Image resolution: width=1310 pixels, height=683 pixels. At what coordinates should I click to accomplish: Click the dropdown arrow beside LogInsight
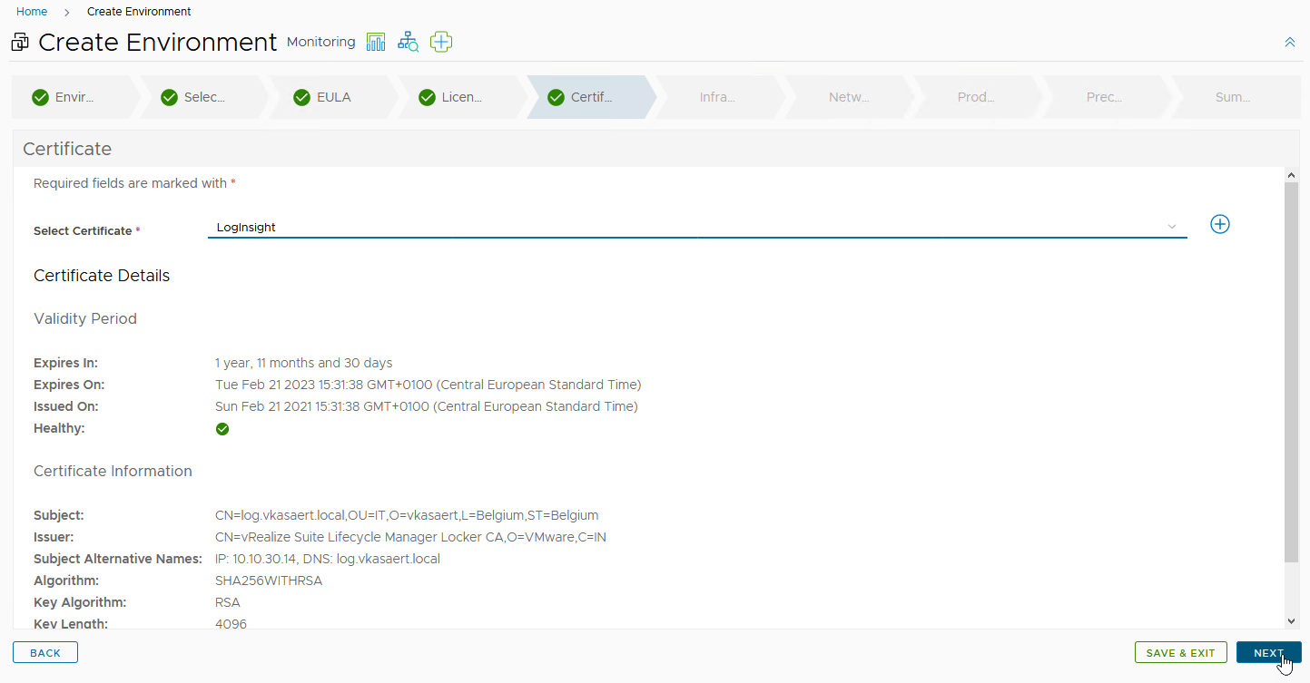click(x=1172, y=227)
